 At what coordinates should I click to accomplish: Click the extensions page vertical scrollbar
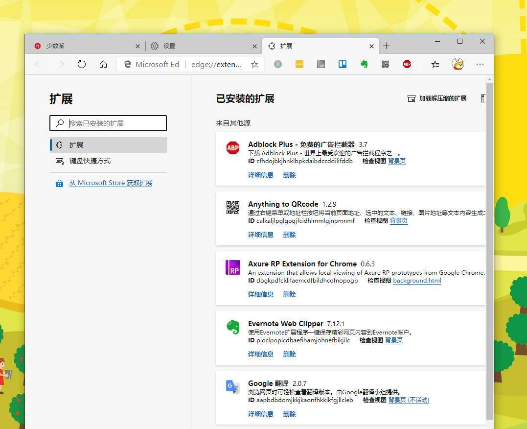(489, 251)
